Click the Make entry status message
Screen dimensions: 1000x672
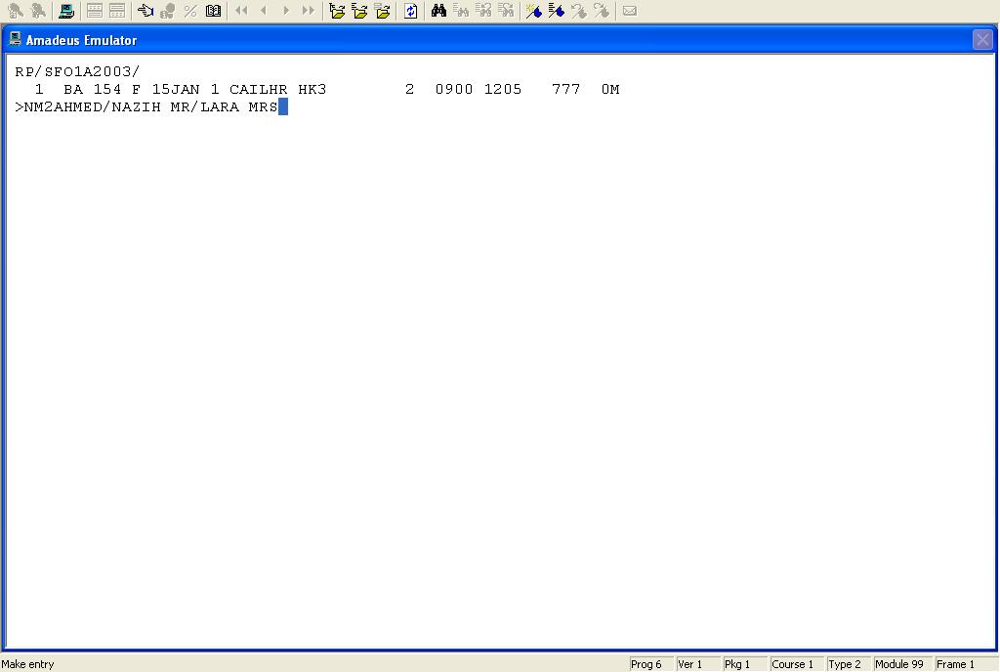click(28, 664)
